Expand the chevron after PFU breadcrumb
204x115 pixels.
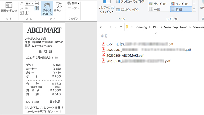pyautogui.click(x=161, y=27)
